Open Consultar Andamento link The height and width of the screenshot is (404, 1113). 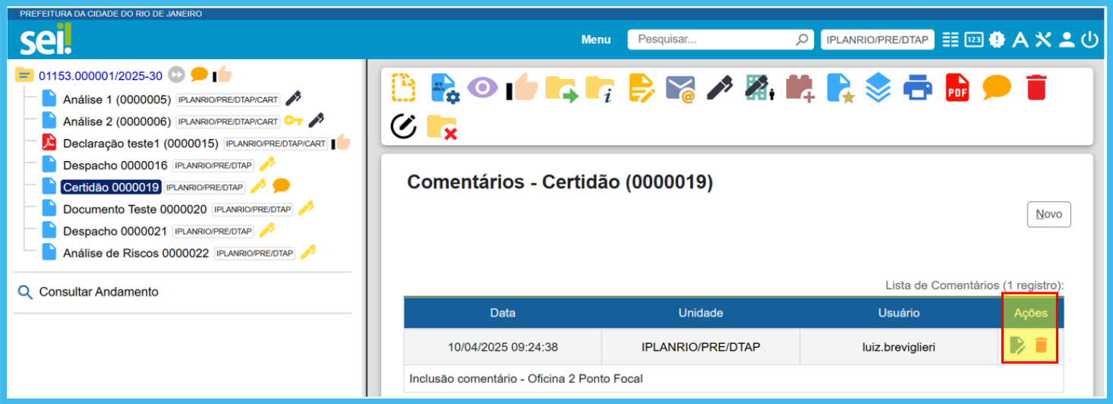pyautogui.click(x=99, y=292)
